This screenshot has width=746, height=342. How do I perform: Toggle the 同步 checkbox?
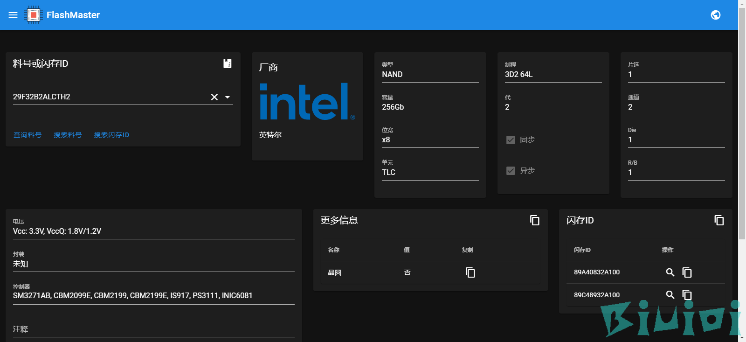coord(511,140)
